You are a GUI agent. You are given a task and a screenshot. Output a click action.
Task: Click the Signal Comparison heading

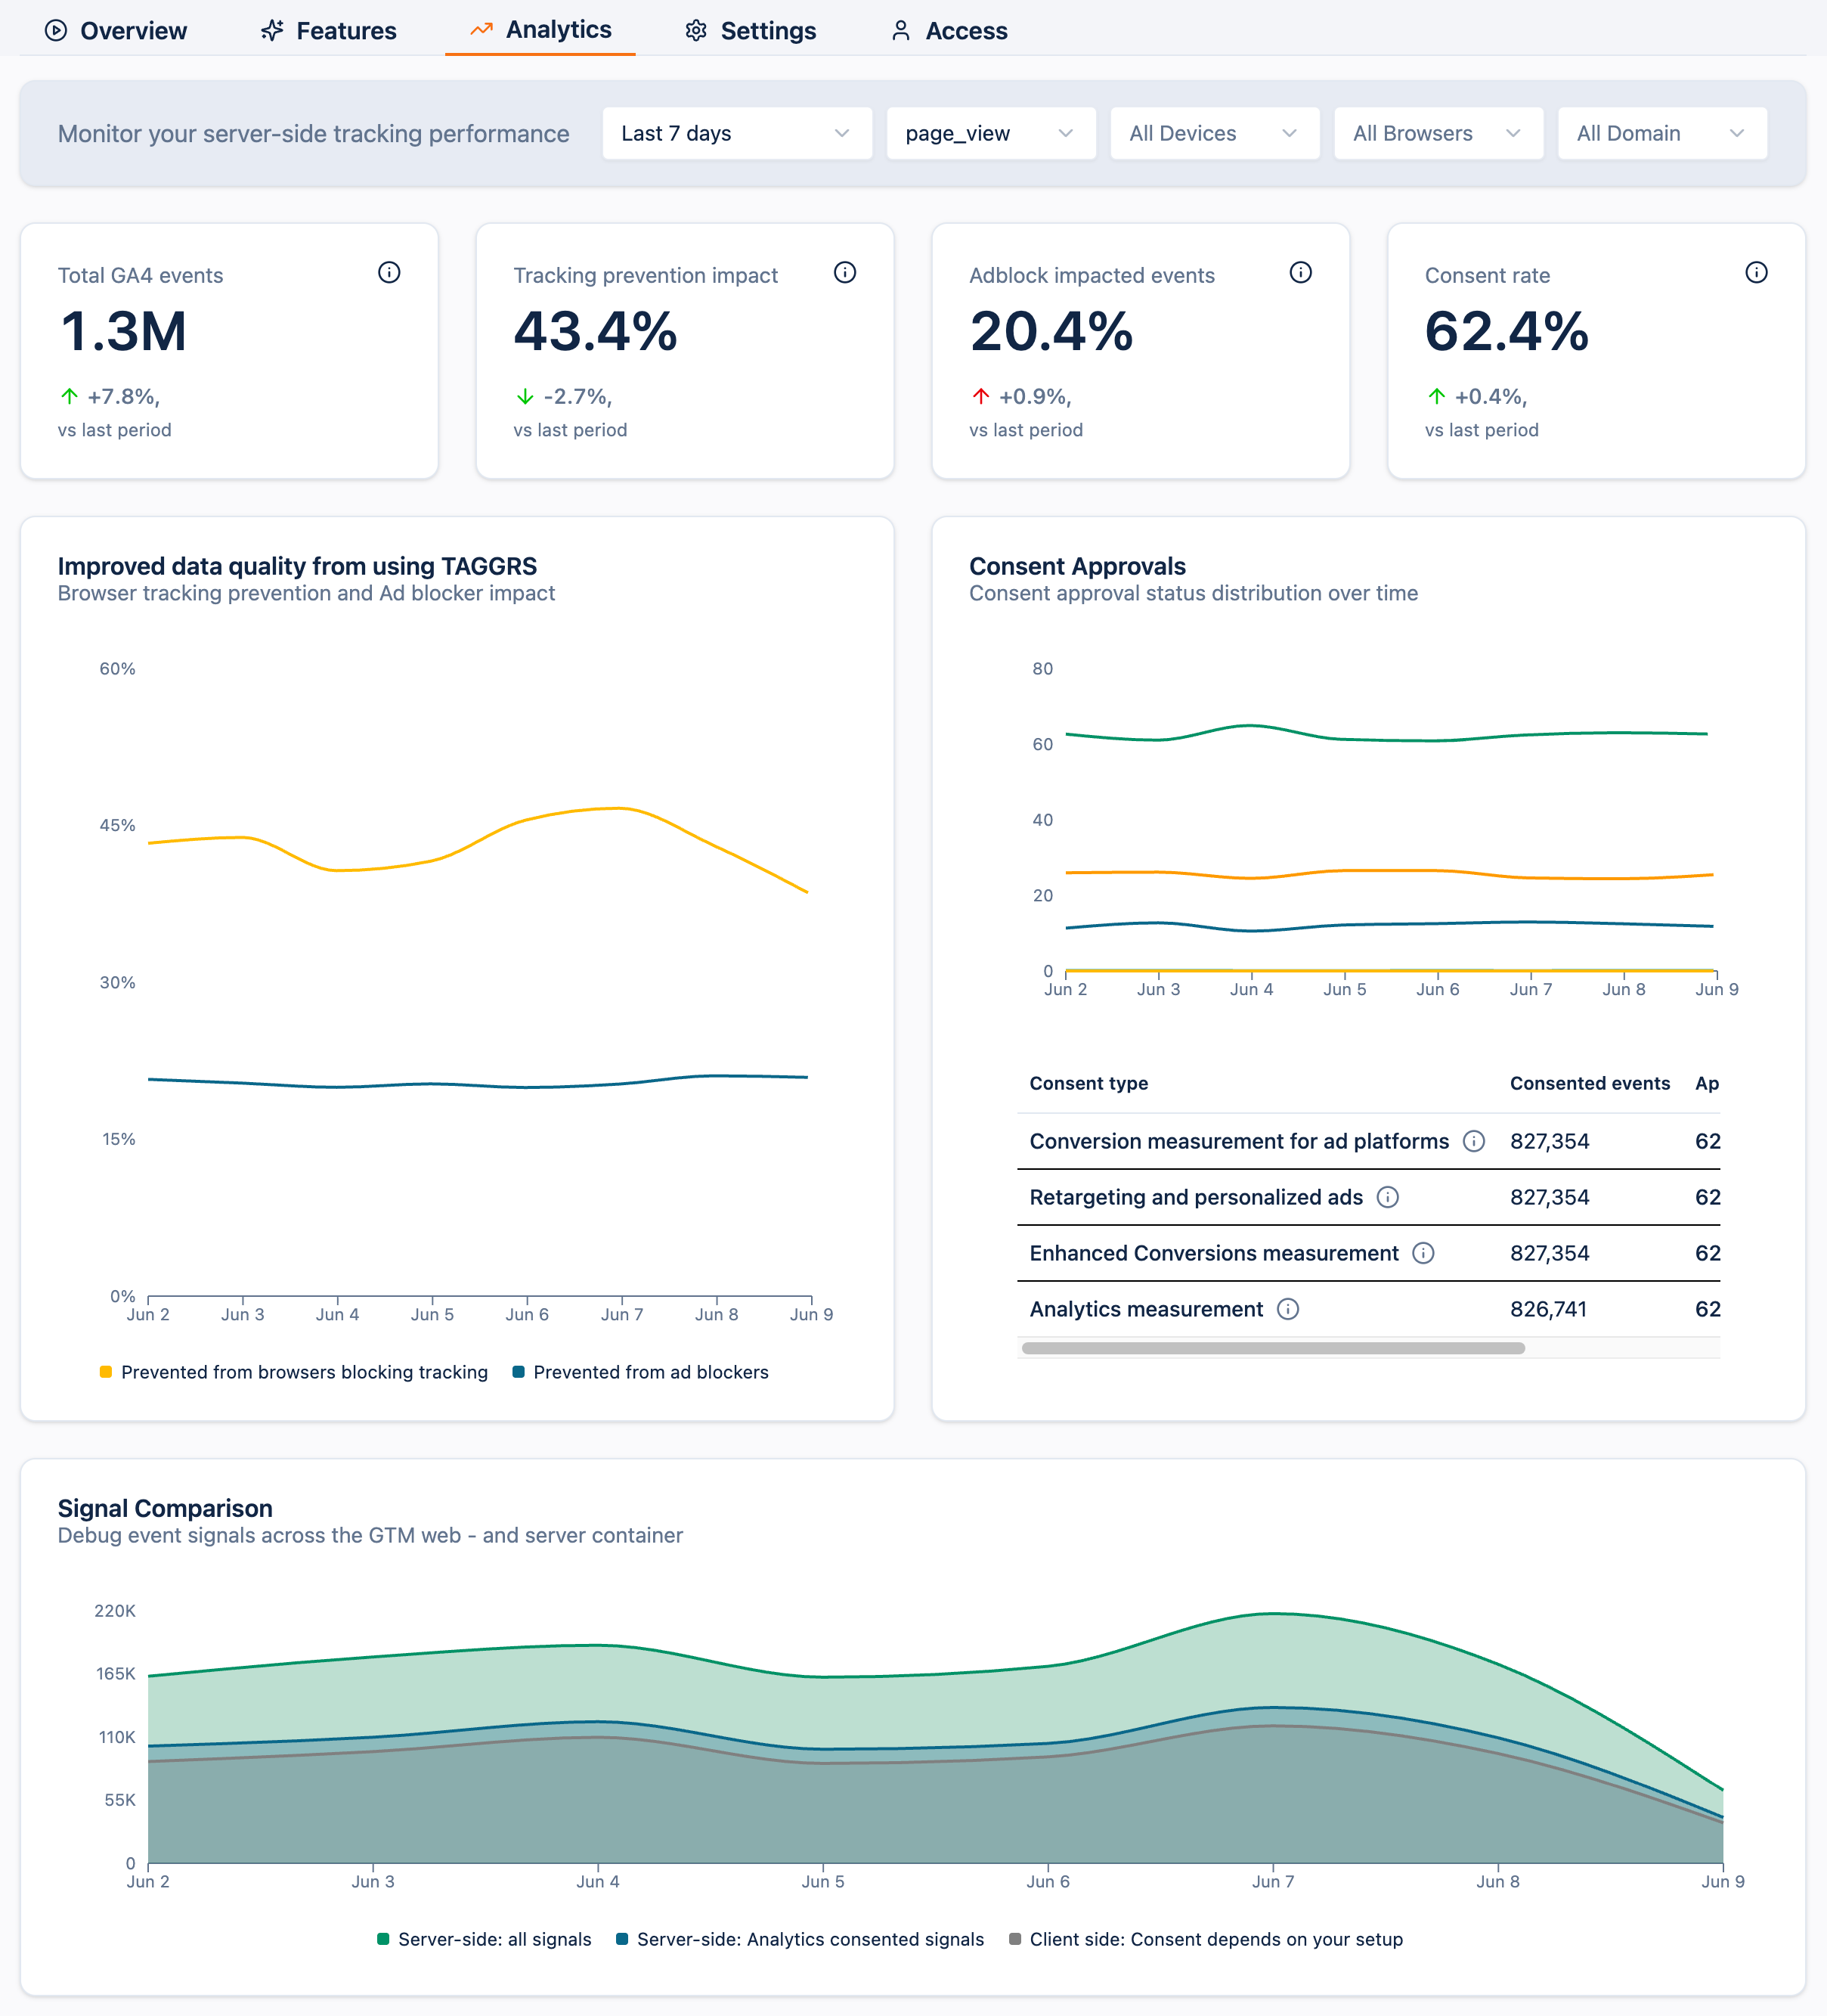(165, 1508)
